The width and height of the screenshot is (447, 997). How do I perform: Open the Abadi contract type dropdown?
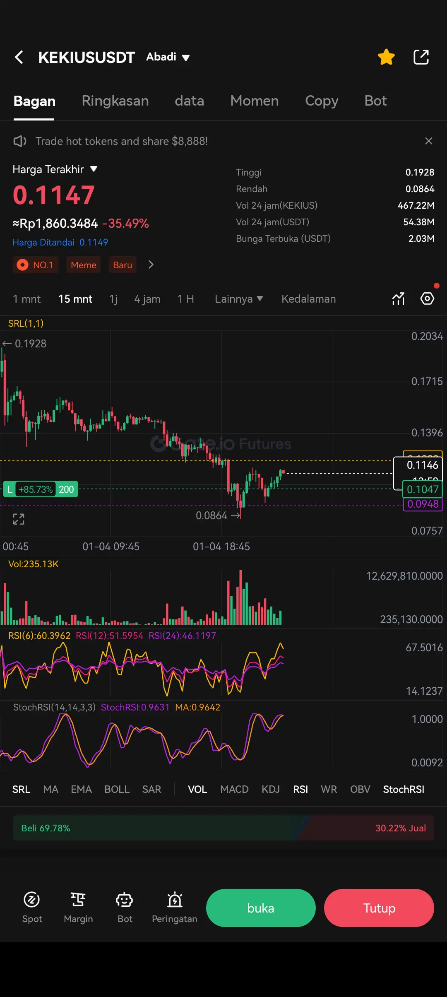[168, 57]
